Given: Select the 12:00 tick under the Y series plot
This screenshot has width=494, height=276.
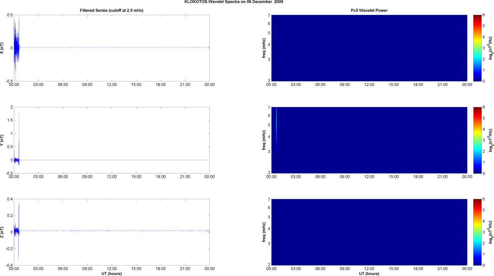Looking at the screenshot, I should click(112, 177).
